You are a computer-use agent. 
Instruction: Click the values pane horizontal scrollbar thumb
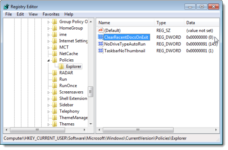click(138, 130)
